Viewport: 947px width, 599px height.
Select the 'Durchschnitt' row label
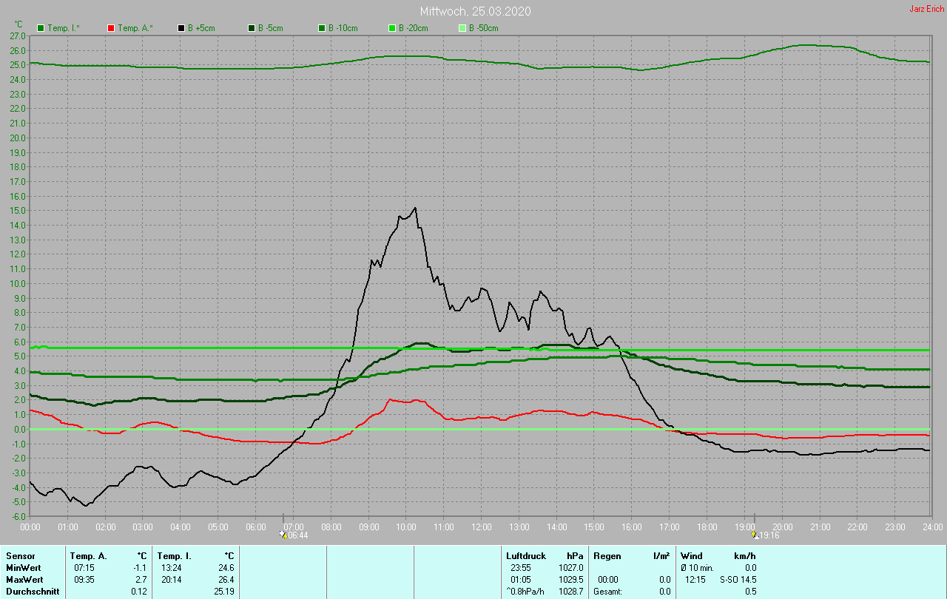point(33,591)
